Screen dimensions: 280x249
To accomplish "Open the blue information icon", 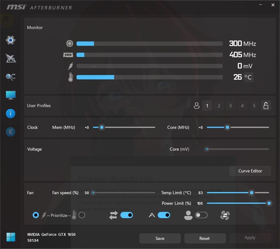I will click(x=11, y=113).
